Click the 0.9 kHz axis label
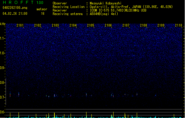Screen dimensions: 185x118 coord(2,68)
